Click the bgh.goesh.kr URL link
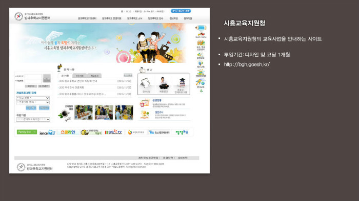 point(247,64)
